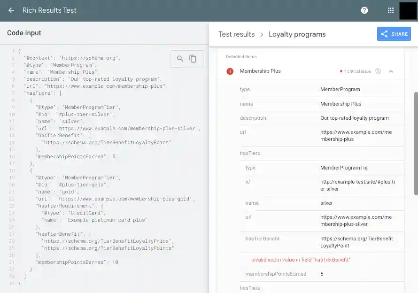Screen dimensions: 418x293
Task: Click the account avatar in top right
Action: tap(407, 10)
